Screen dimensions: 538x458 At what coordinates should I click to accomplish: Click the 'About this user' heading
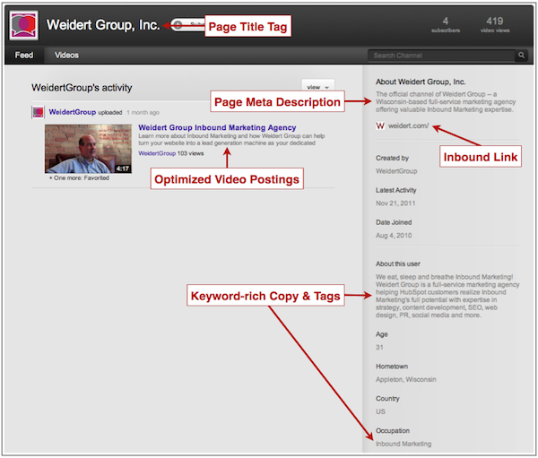(x=397, y=264)
